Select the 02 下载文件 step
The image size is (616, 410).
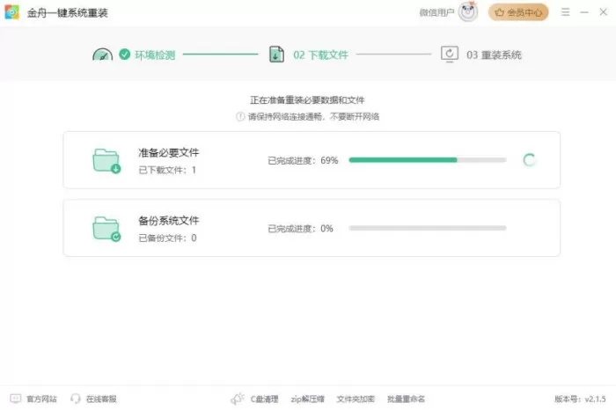320,55
